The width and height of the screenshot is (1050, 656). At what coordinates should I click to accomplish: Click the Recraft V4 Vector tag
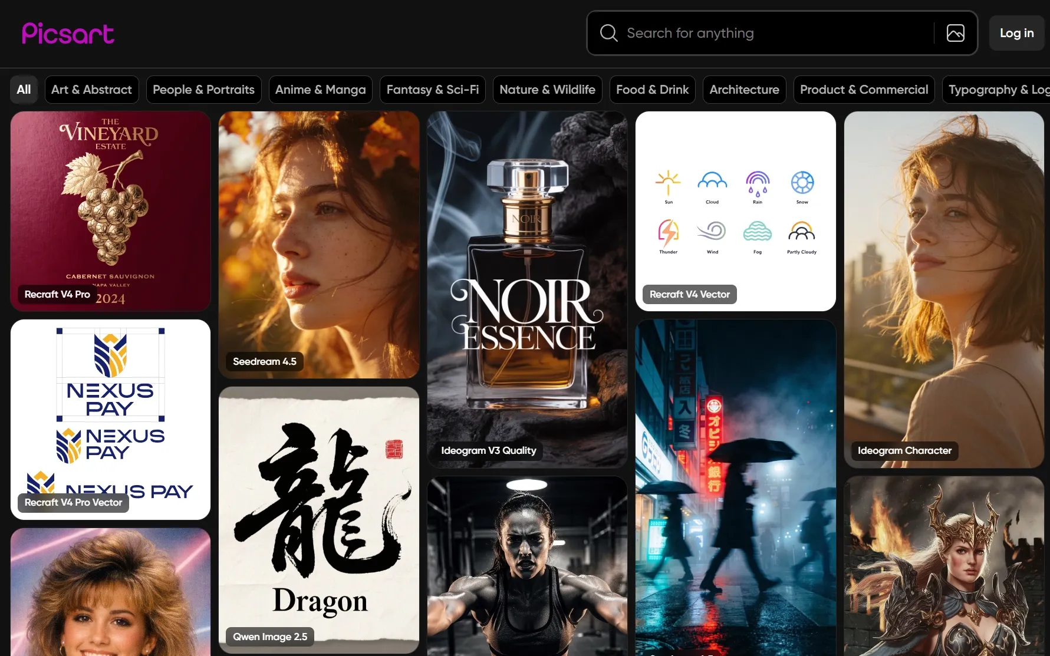(690, 294)
